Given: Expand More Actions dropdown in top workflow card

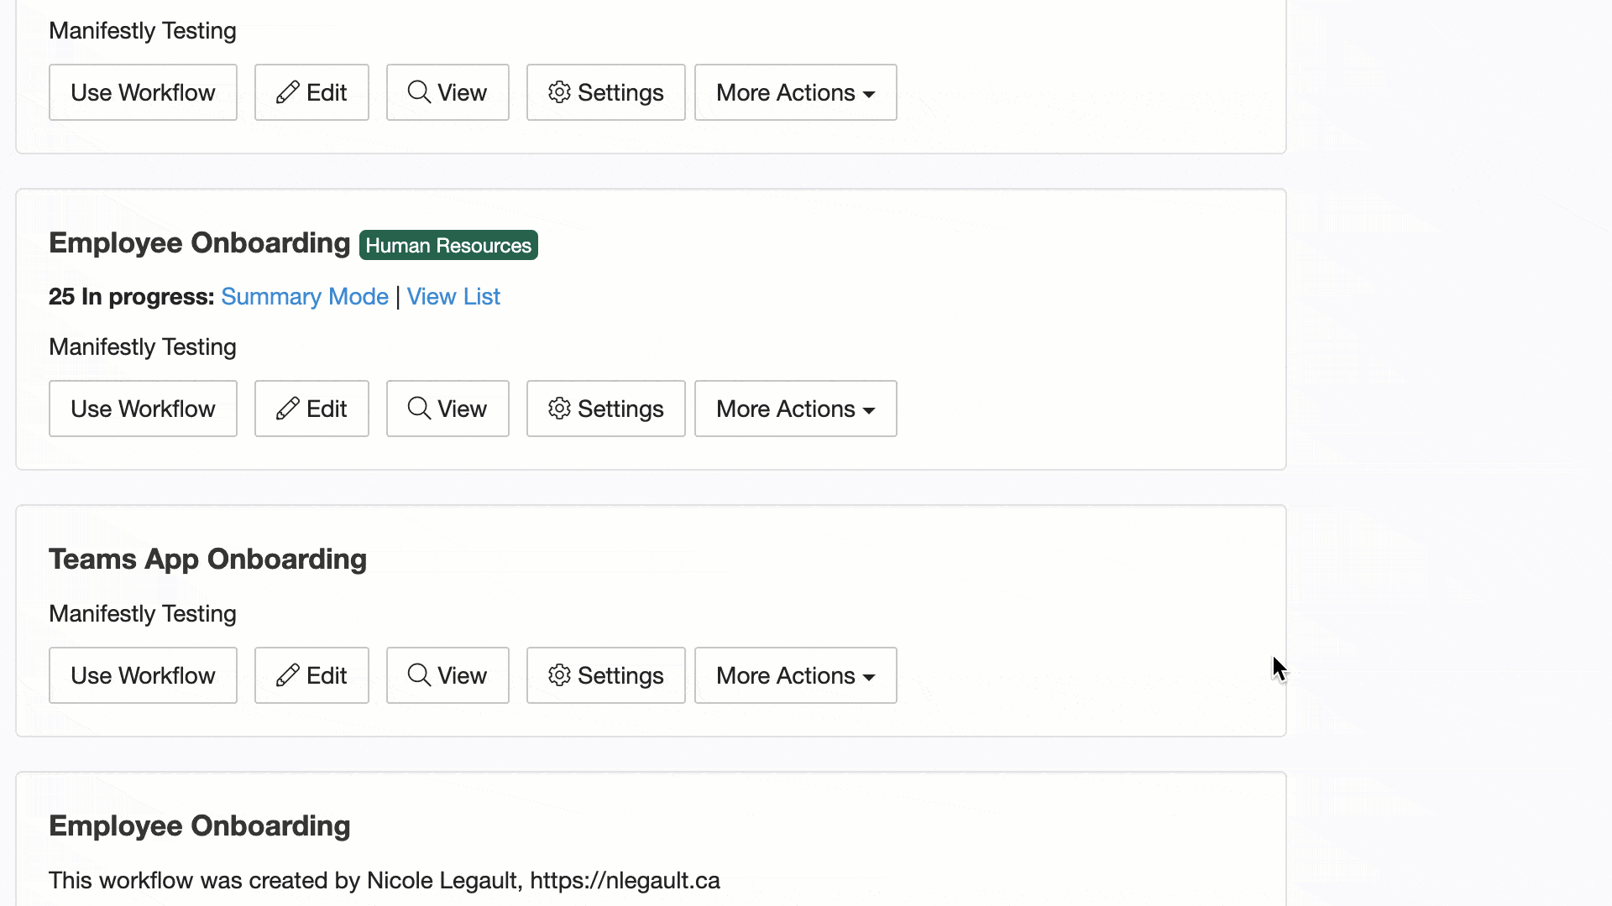Looking at the screenshot, I should point(795,92).
